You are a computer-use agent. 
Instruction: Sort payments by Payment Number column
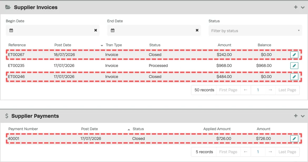tap(23, 129)
